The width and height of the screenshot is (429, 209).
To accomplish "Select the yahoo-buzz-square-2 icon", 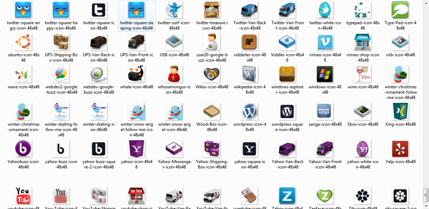I will [99, 149].
